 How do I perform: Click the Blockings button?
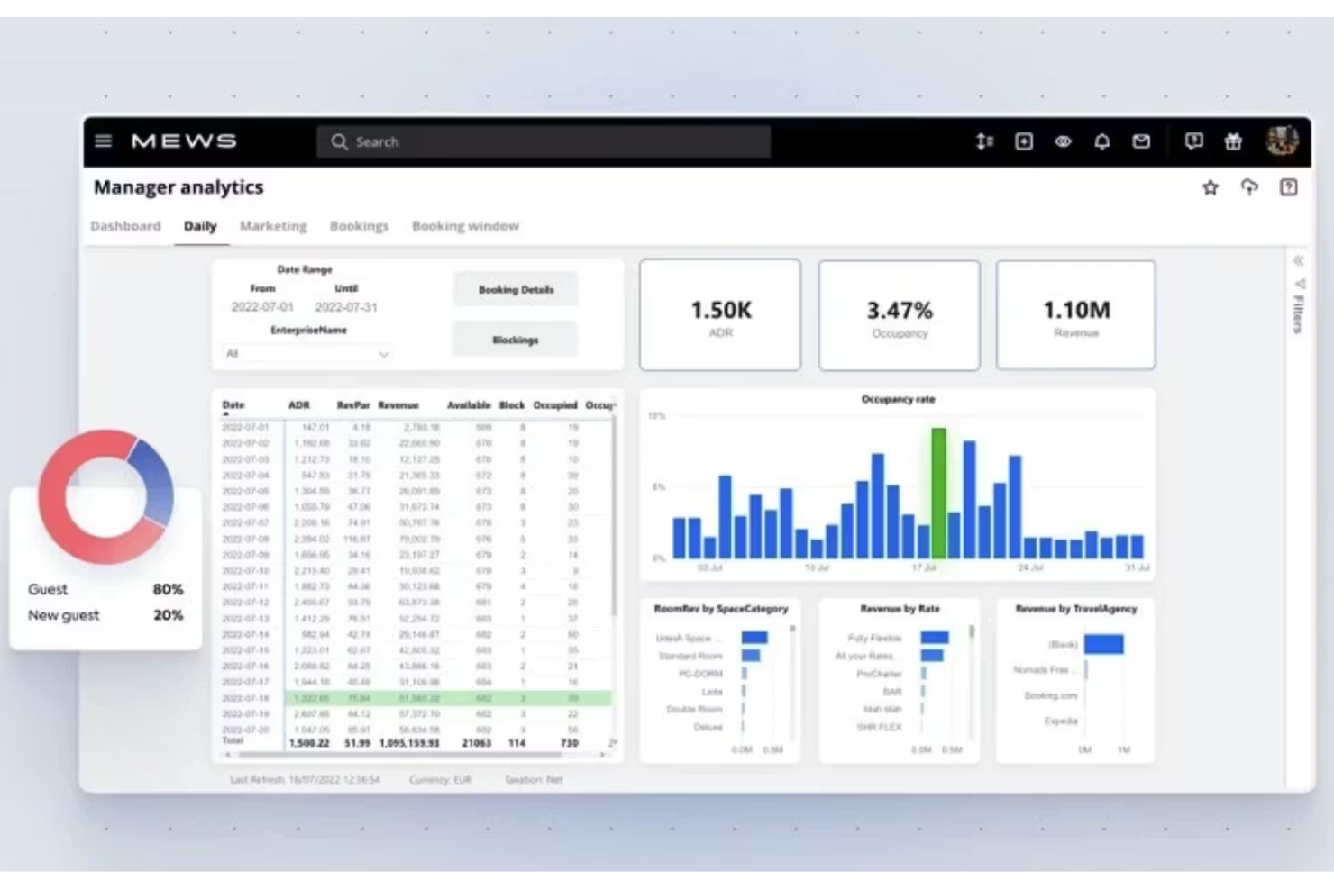click(x=515, y=340)
